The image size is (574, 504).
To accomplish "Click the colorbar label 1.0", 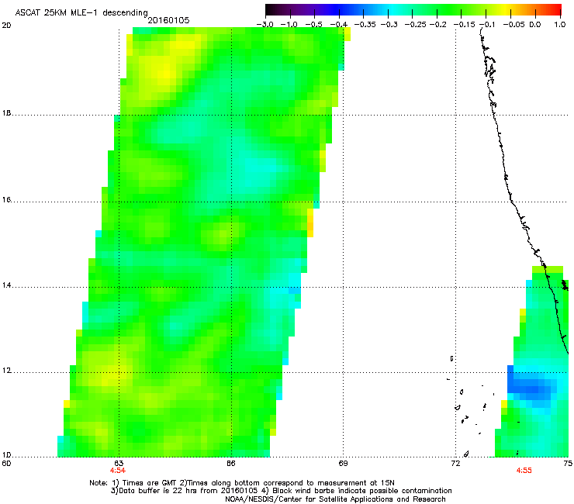I will pos(560,25).
